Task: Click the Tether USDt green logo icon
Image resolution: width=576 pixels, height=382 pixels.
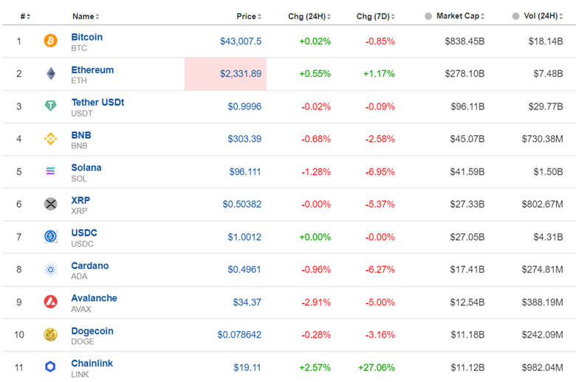Action: (50, 106)
